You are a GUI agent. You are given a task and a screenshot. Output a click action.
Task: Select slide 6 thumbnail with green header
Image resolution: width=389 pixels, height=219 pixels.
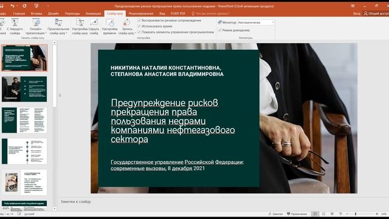24,206
